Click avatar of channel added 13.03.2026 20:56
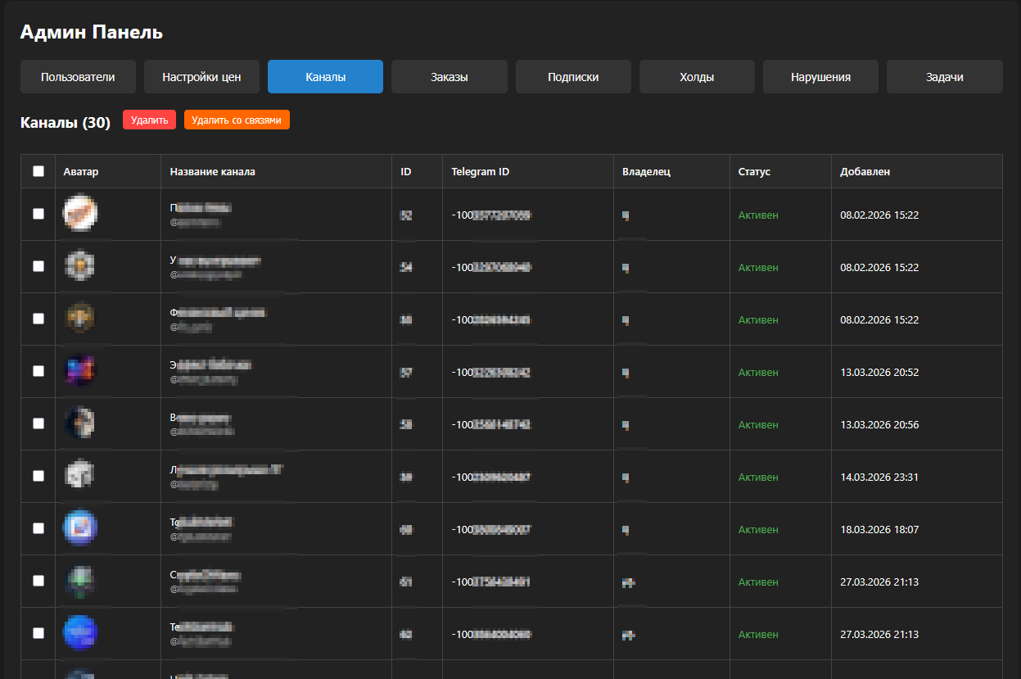The width and height of the screenshot is (1021, 679). pyautogui.click(x=80, y=423)
